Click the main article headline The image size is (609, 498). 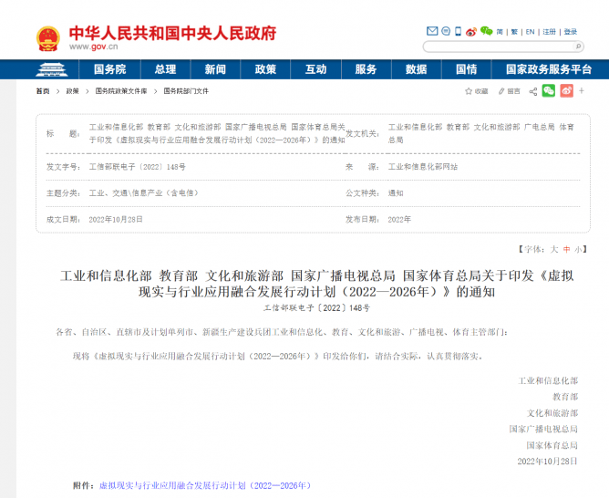316,284
